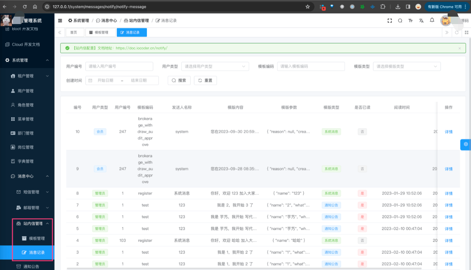Image resolution: width=471 pixels, height=270 pixels.
Task: Toggle Chrome side panel icon
Action: click(408, 7)
